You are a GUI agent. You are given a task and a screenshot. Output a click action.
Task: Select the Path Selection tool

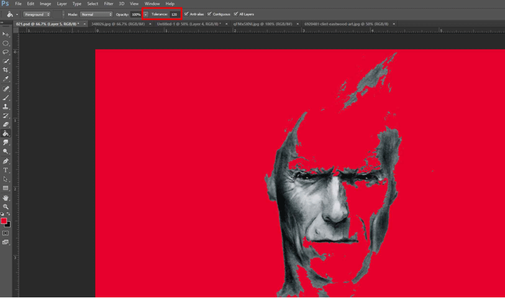[6, 179]
